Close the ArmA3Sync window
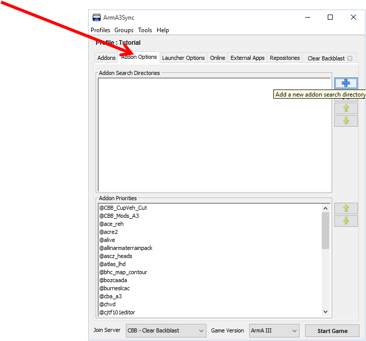This screenshot has width=366, height=341. coord(353,17)
